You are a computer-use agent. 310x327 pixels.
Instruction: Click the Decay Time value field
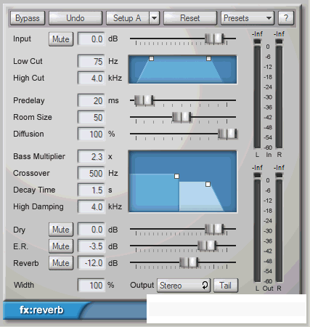[x=91, y=190]
